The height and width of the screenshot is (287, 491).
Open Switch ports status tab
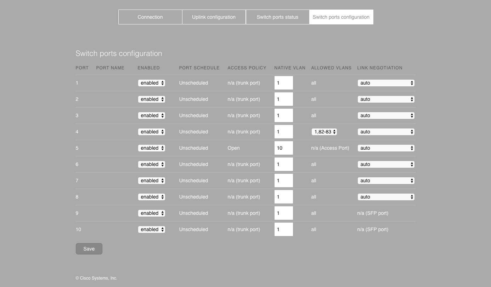(x=277, y=17)
